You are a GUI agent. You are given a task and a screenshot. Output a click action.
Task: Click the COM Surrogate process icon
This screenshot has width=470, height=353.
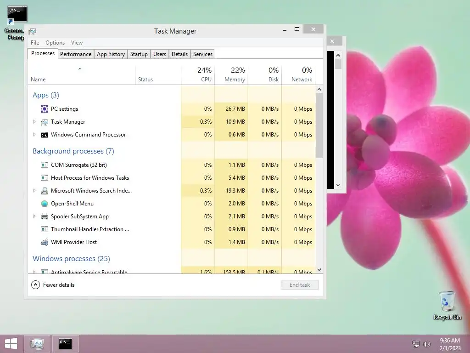[x=45, y=165]
